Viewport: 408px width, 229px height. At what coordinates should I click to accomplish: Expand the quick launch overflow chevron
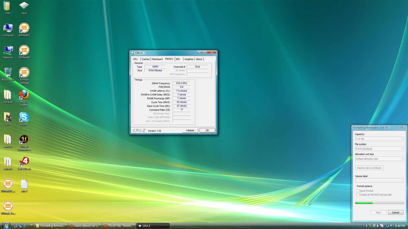tap(32, 225)
